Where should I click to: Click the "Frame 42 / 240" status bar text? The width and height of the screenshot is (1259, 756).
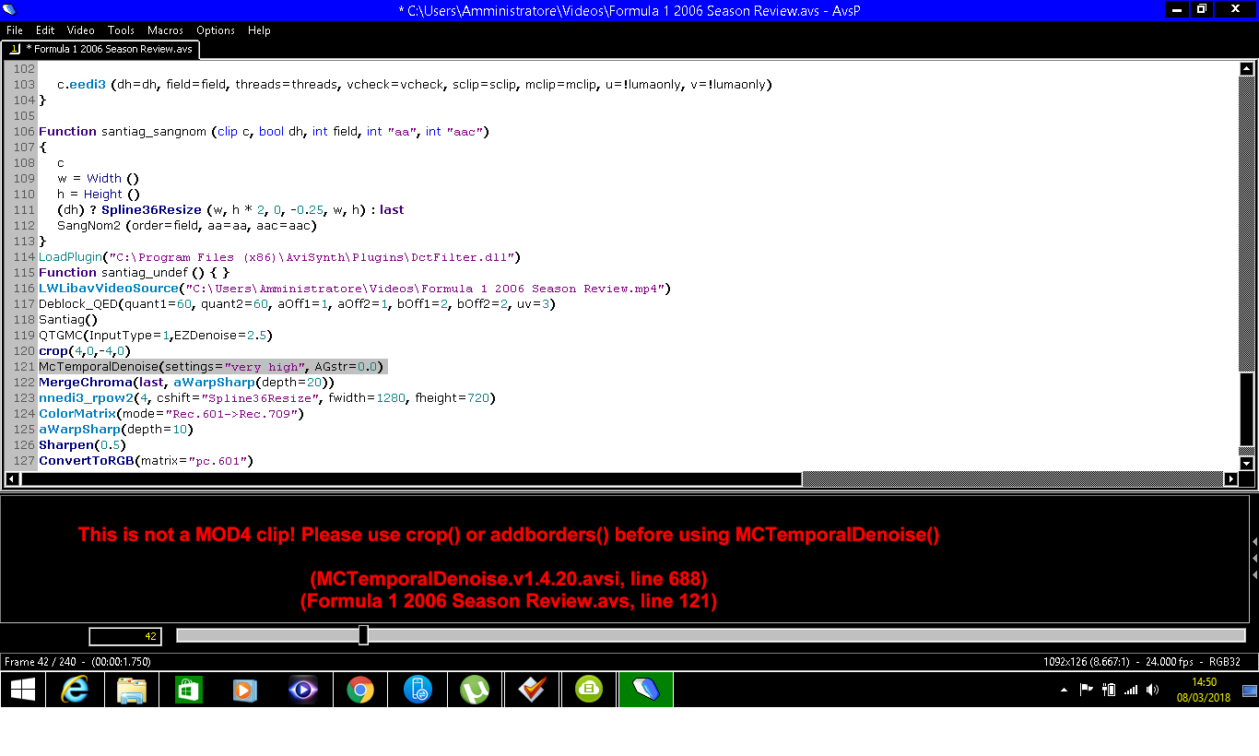pos(77,662)
